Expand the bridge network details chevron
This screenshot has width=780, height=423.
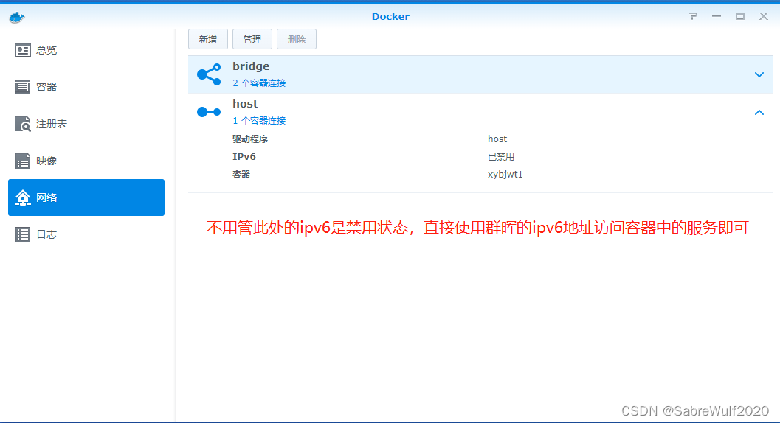(x=759, y=74)
